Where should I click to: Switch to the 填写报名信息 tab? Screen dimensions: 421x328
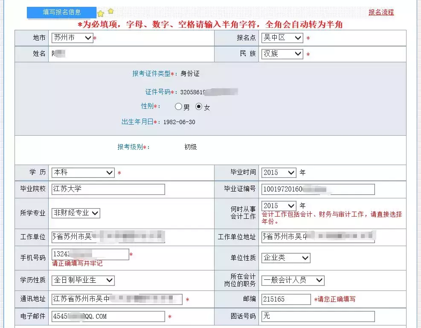[62, 13]
